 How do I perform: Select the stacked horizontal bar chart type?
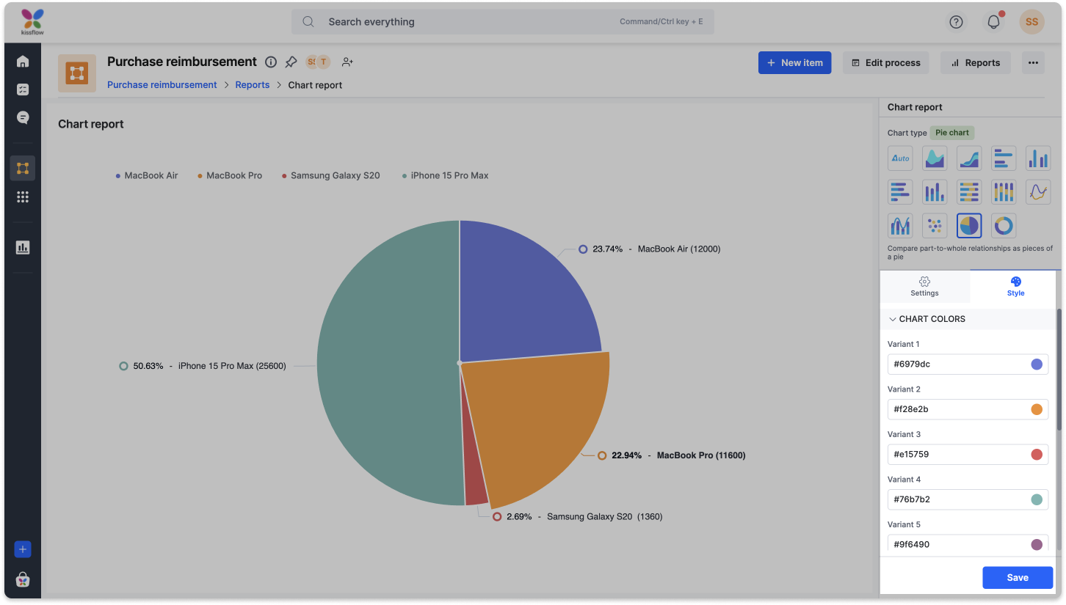(900, 192)
